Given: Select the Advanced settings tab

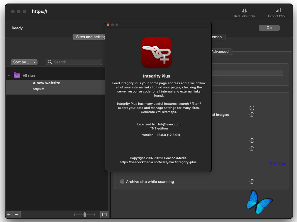Looking at the screenshot, I should tap(221, 52).
